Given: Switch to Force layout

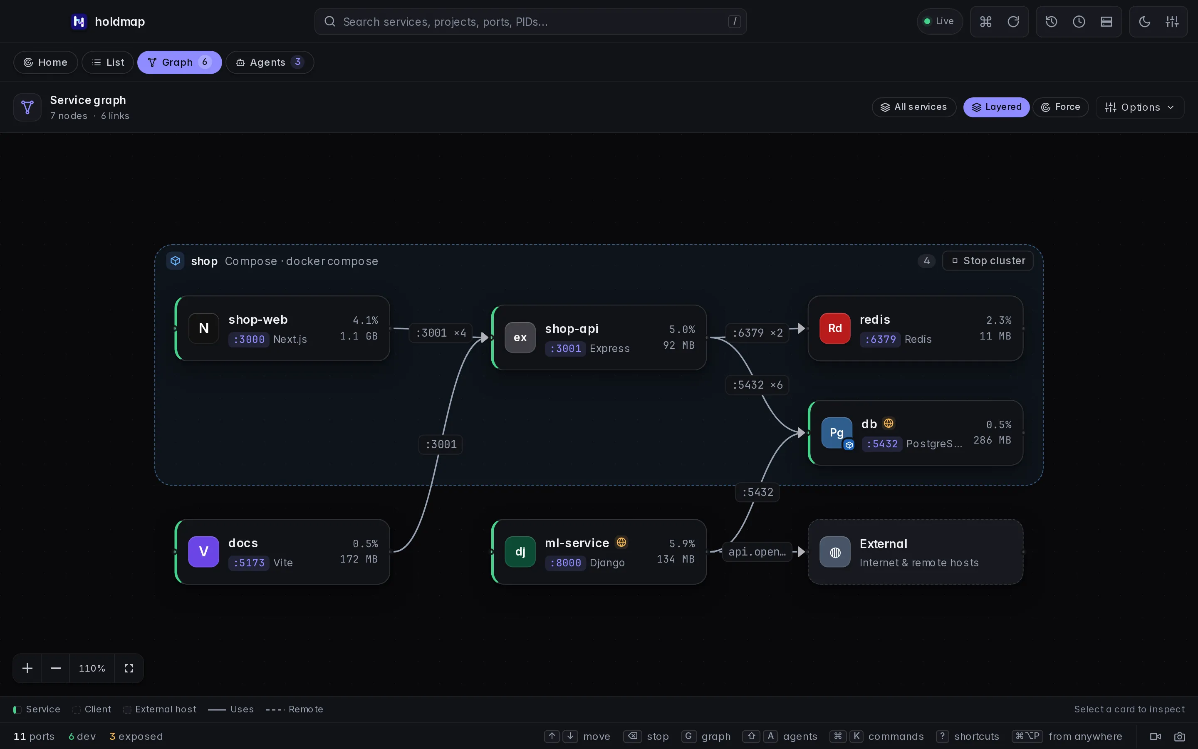Looking at the screenshot, I should (1060, 107).
